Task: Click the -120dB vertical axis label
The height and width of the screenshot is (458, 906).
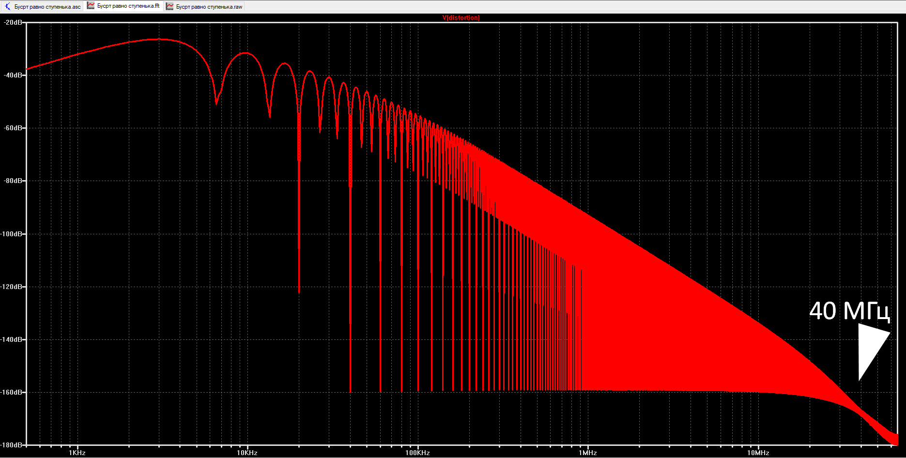Action: pos(12,287)
